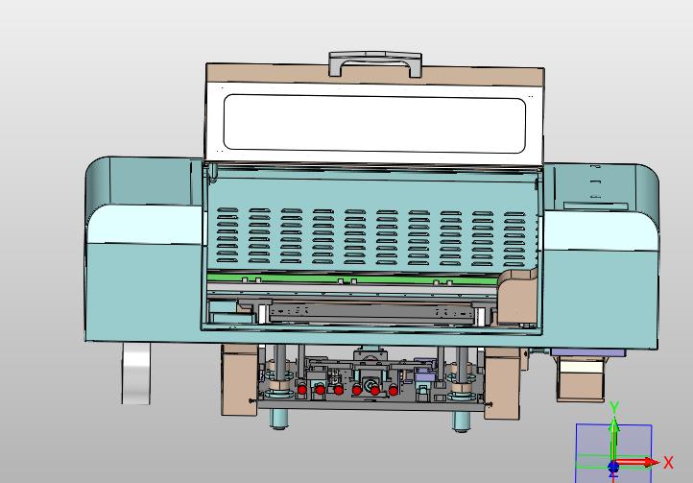This screenshot has width=693, height=483.
Task: Select the right cylindrical foot under base plate
Action: coord(462,422)
